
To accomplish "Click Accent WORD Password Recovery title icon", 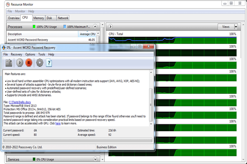I will click(4, 48).
